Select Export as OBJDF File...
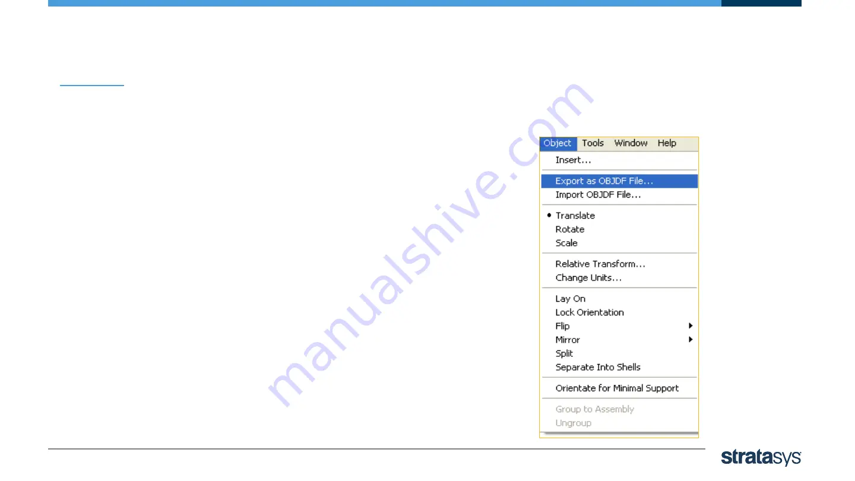Image resolution: width=855 pixels, height=481 pixels. coord(619,181)
